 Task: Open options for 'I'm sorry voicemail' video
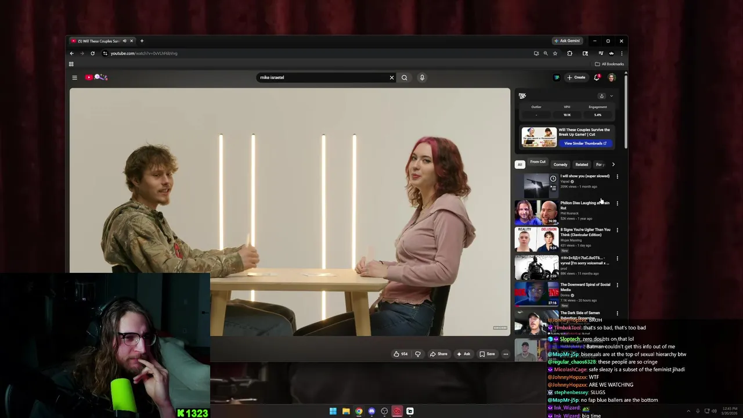click(617, 258)
